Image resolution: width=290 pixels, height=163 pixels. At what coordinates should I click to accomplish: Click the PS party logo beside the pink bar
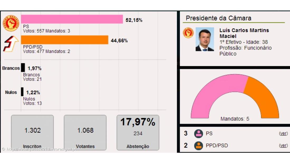pos(11,23)
